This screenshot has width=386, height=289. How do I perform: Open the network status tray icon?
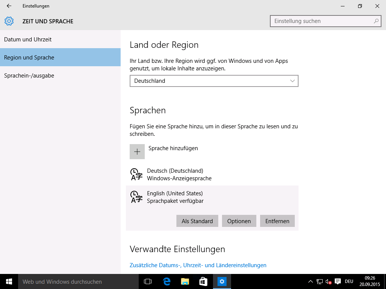click(319, 281)
